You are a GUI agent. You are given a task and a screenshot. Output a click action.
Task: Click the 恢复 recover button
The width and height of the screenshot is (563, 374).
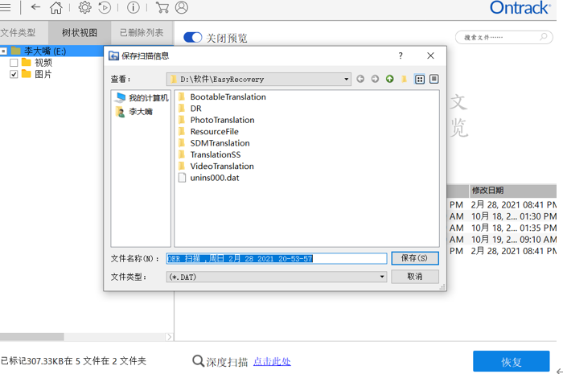[x=512, y=361]
